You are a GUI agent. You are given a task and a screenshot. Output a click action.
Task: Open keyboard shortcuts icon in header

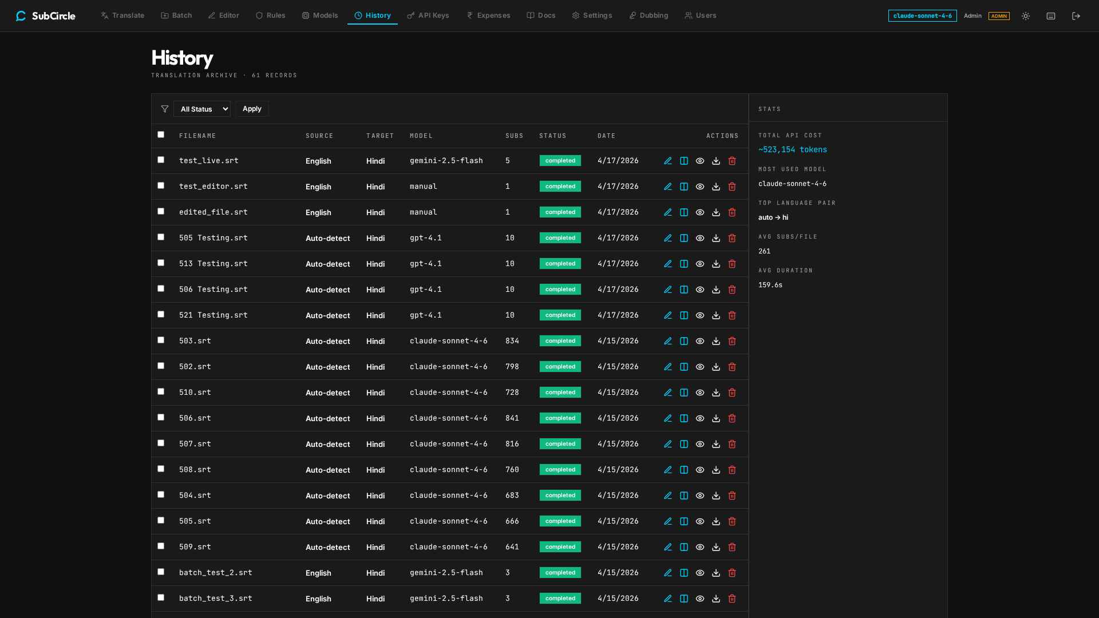[1051, 16]
